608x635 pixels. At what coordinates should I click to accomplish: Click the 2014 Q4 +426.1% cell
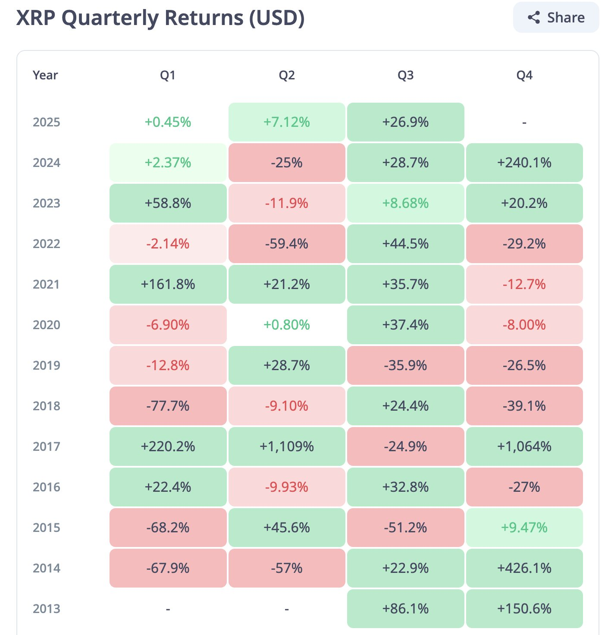click(524, 568)
